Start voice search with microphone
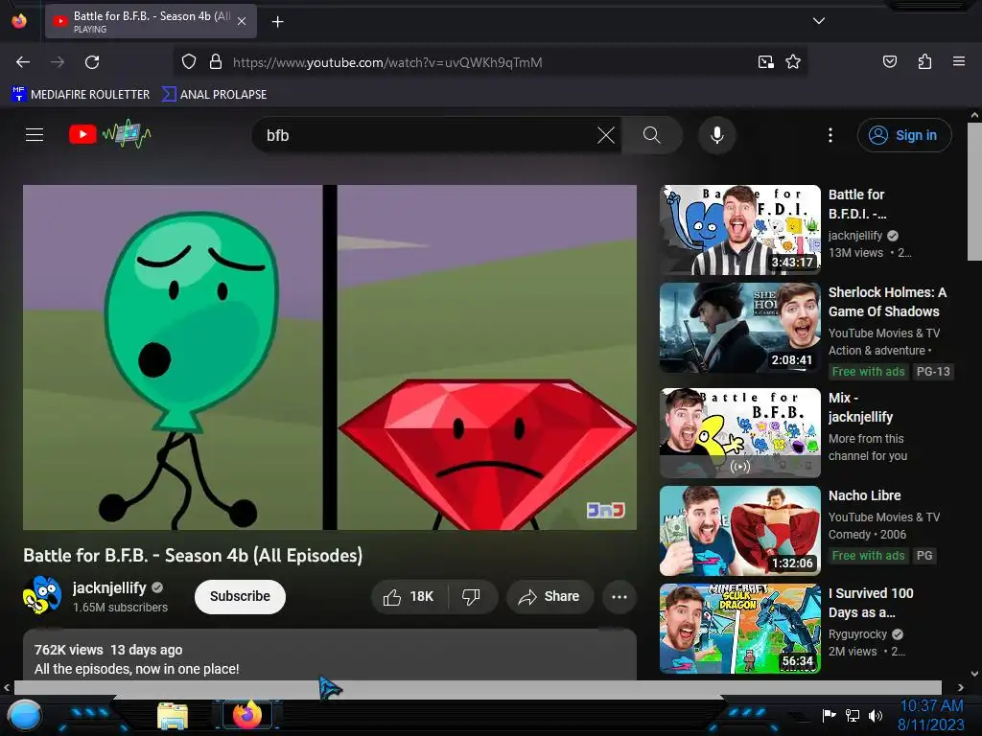The height and width of the screenshot is (736, 982). (717, 135)
